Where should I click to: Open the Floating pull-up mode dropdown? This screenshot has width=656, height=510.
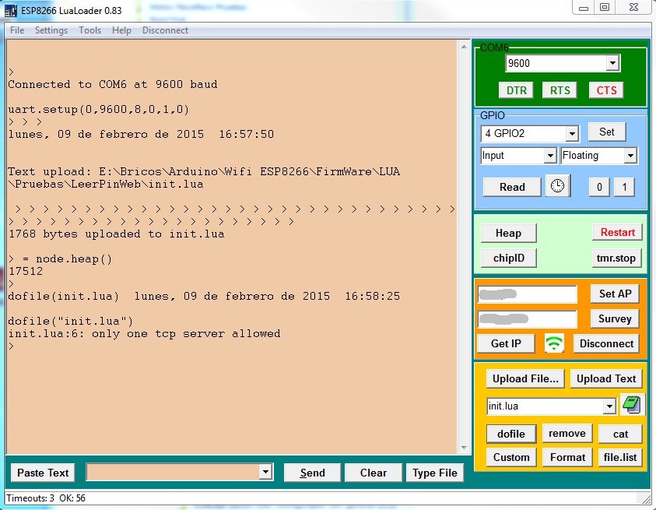[x=630, y=156]
